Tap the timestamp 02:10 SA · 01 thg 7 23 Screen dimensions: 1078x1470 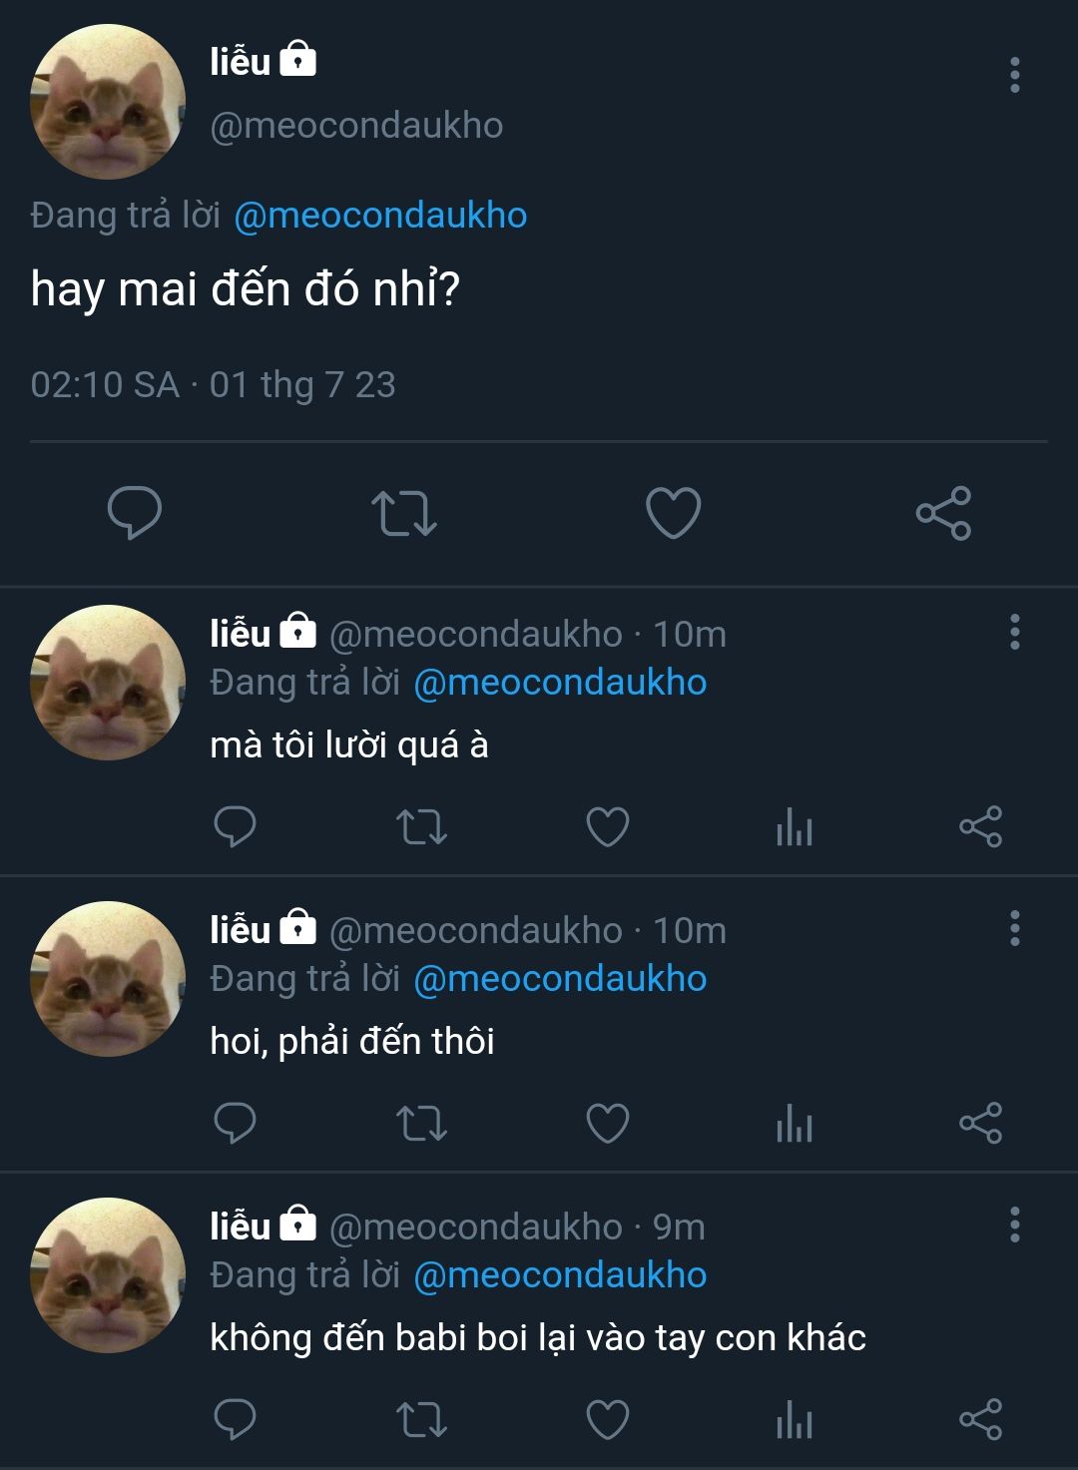coord(213,385)
